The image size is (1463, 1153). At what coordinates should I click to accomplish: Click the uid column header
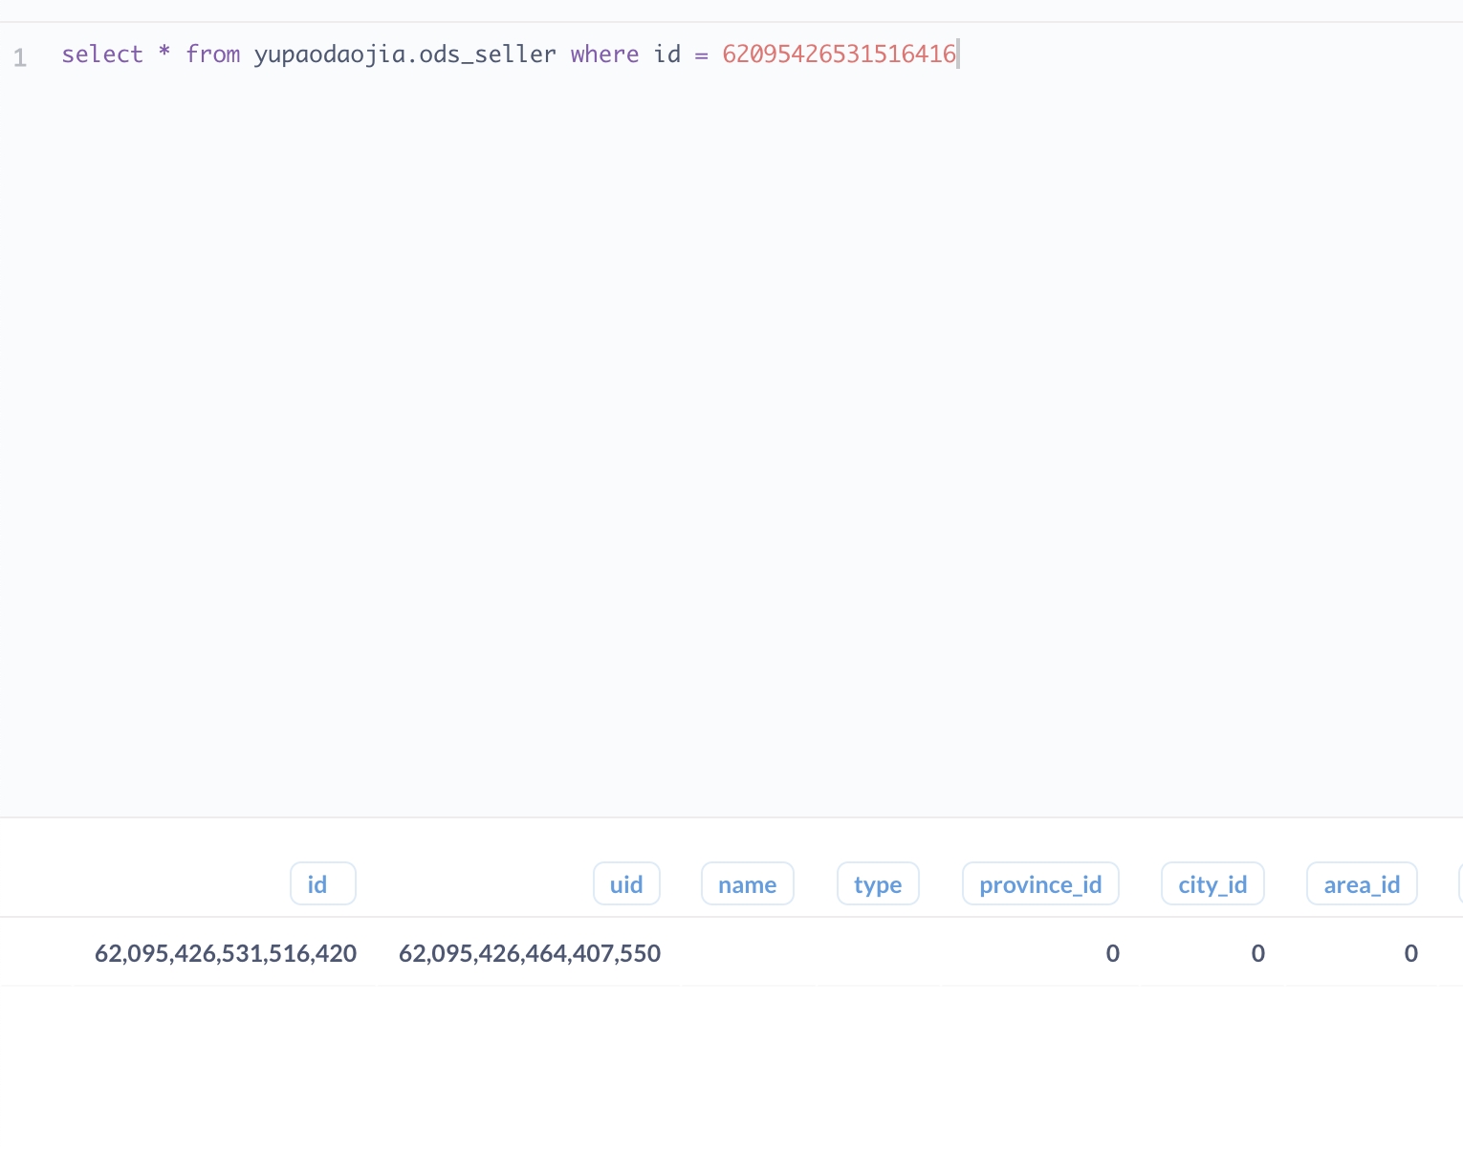(x=626, y=884)
